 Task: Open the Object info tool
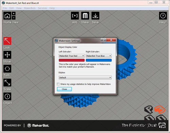tap(7, 97)
